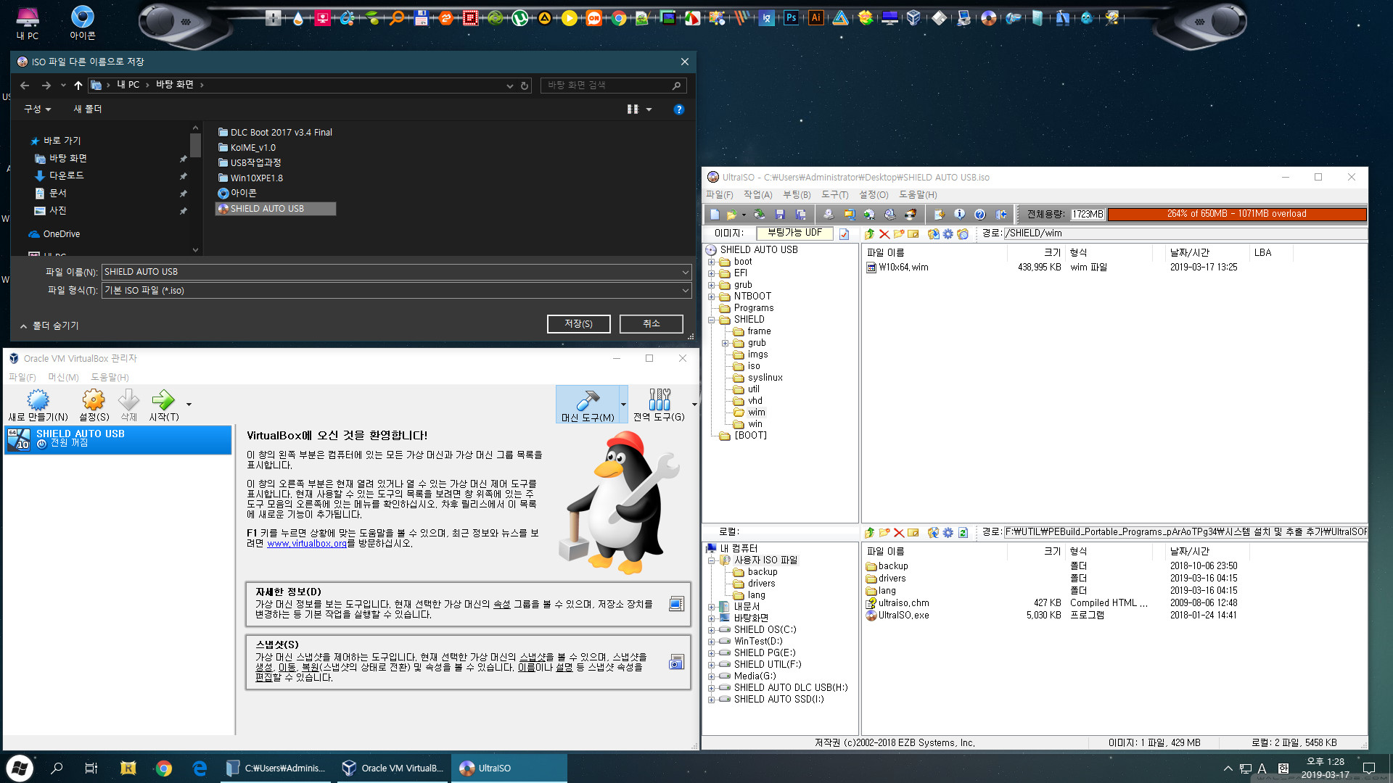
Task: Click the help question mark in save dialog
Action: point(678,109)
